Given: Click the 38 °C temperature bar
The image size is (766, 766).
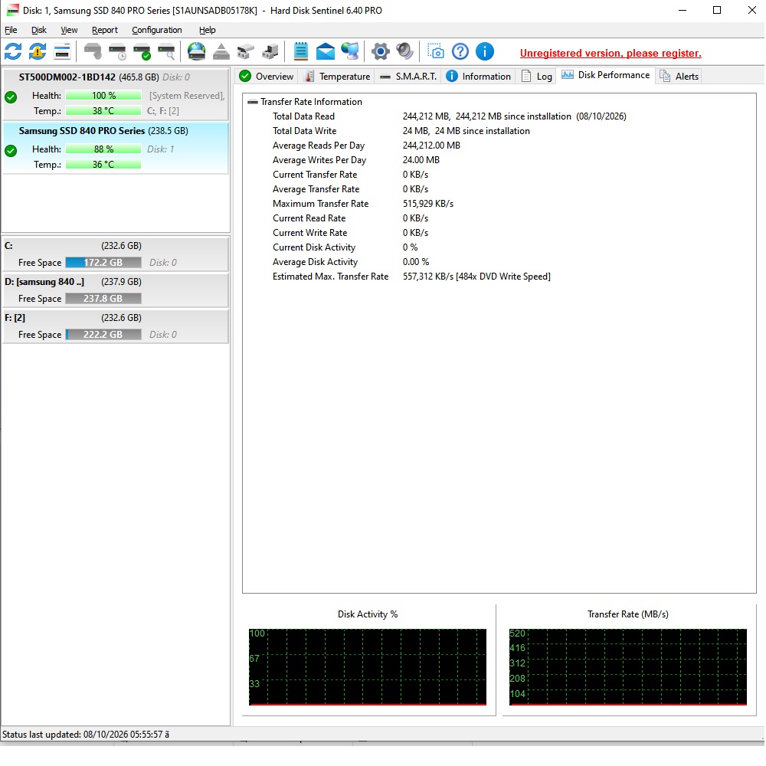Looking at the screenshot, I should 103,111.
